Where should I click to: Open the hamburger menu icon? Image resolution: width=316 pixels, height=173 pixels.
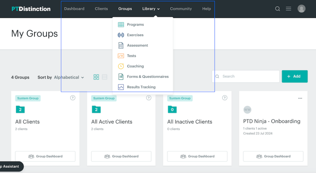click(289, 9)
